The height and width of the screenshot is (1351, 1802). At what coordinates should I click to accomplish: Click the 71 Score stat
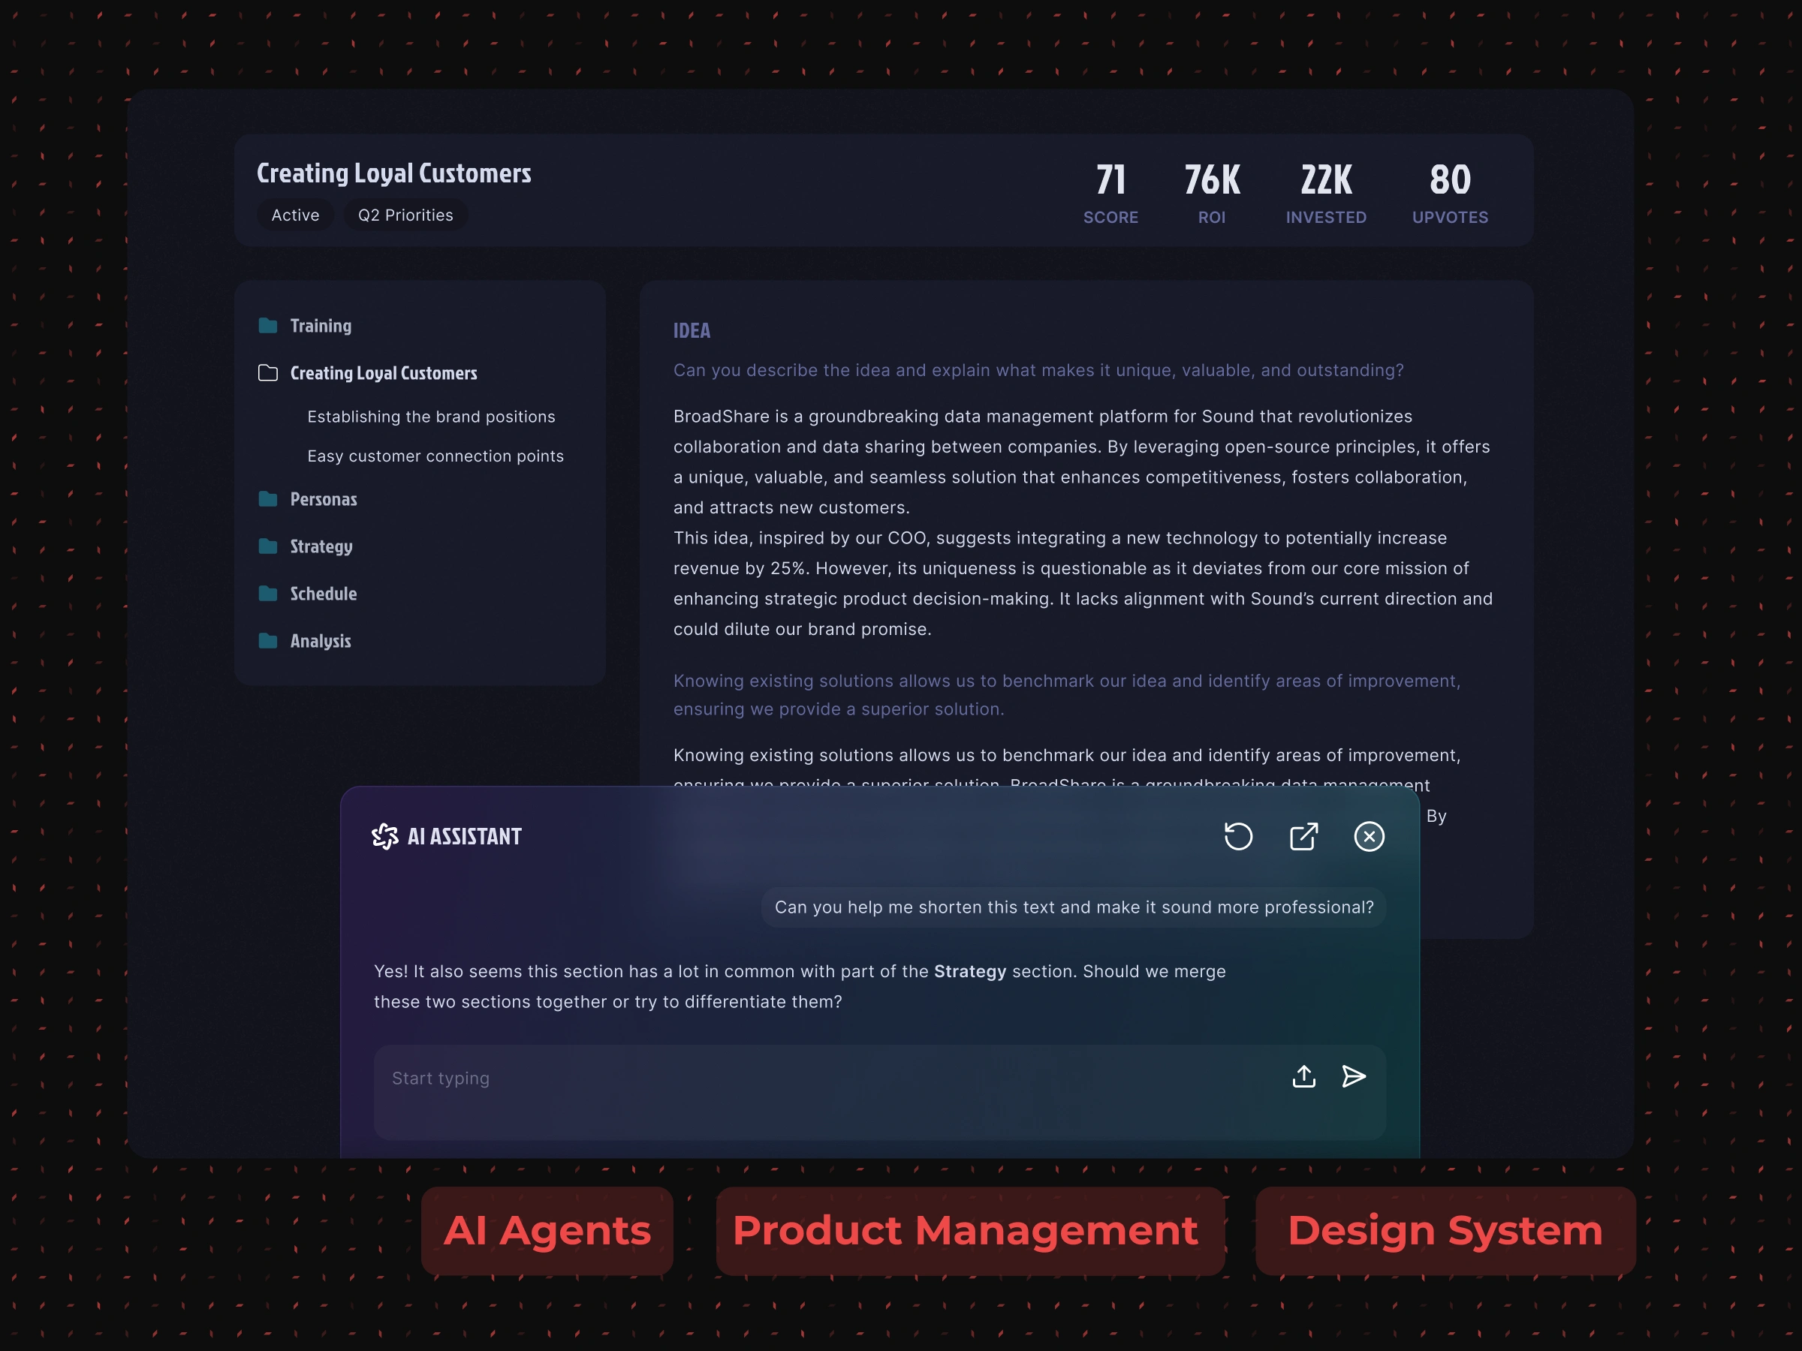pos(1110,194)
